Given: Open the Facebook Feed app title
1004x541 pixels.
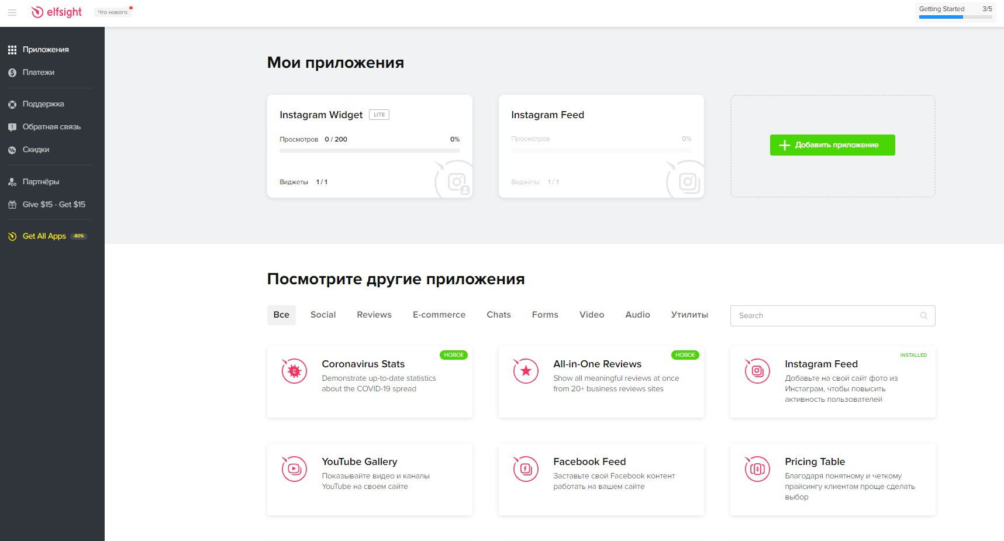Looking at the screenshot, I should (589, 461).
